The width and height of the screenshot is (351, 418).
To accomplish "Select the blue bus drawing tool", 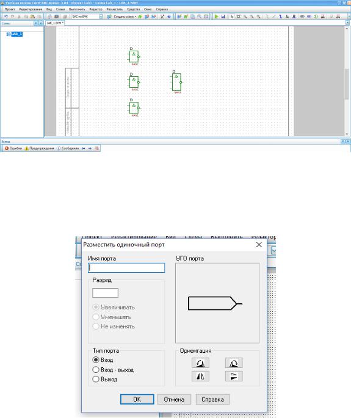I will tap(280, 16).
